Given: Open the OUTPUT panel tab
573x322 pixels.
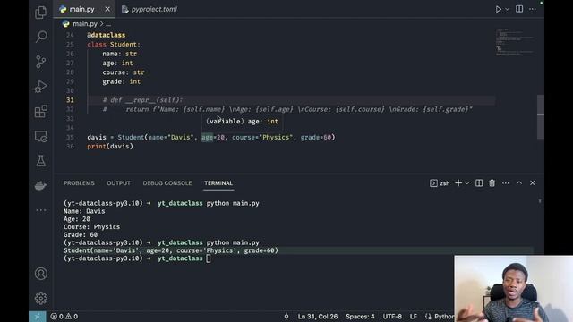Looking at the screenshot, I should pos(118,183).
